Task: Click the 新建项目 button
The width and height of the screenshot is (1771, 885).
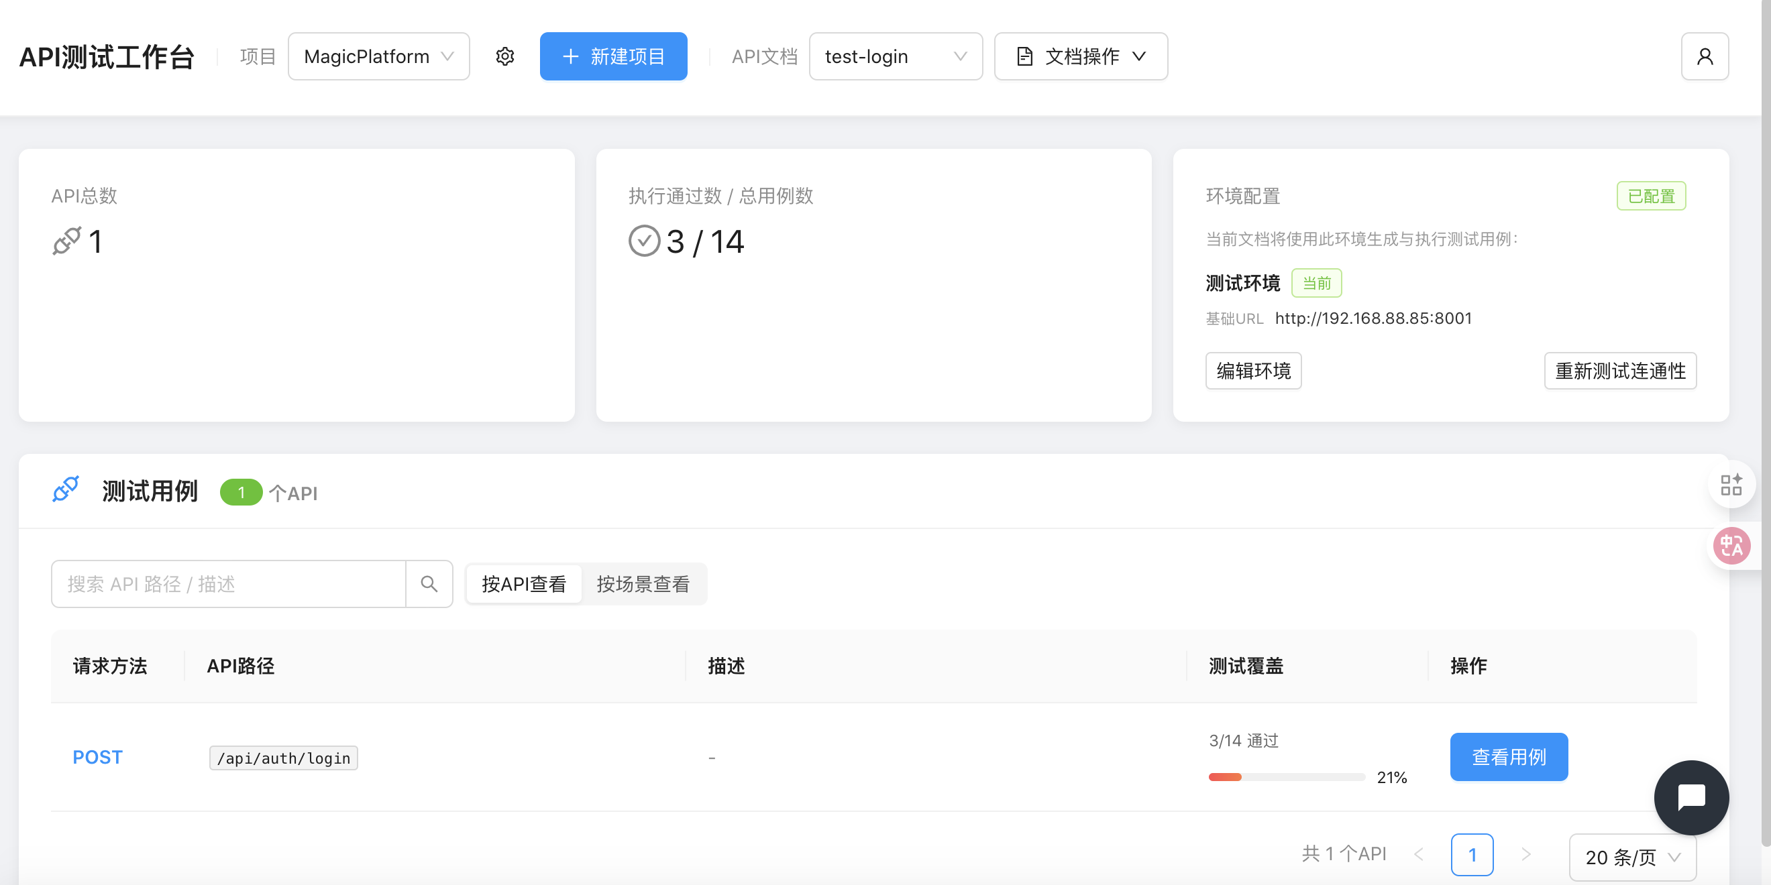Action: pyautogui.click(x=613, y=56)
